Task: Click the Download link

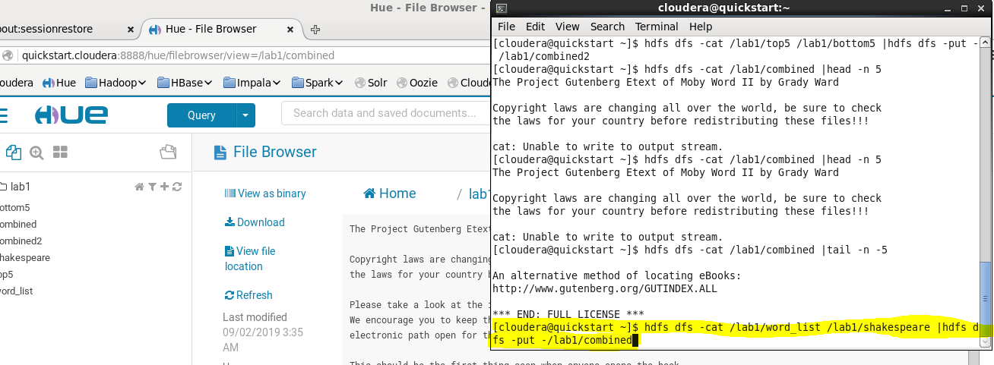Action: [x=255, y=222]
